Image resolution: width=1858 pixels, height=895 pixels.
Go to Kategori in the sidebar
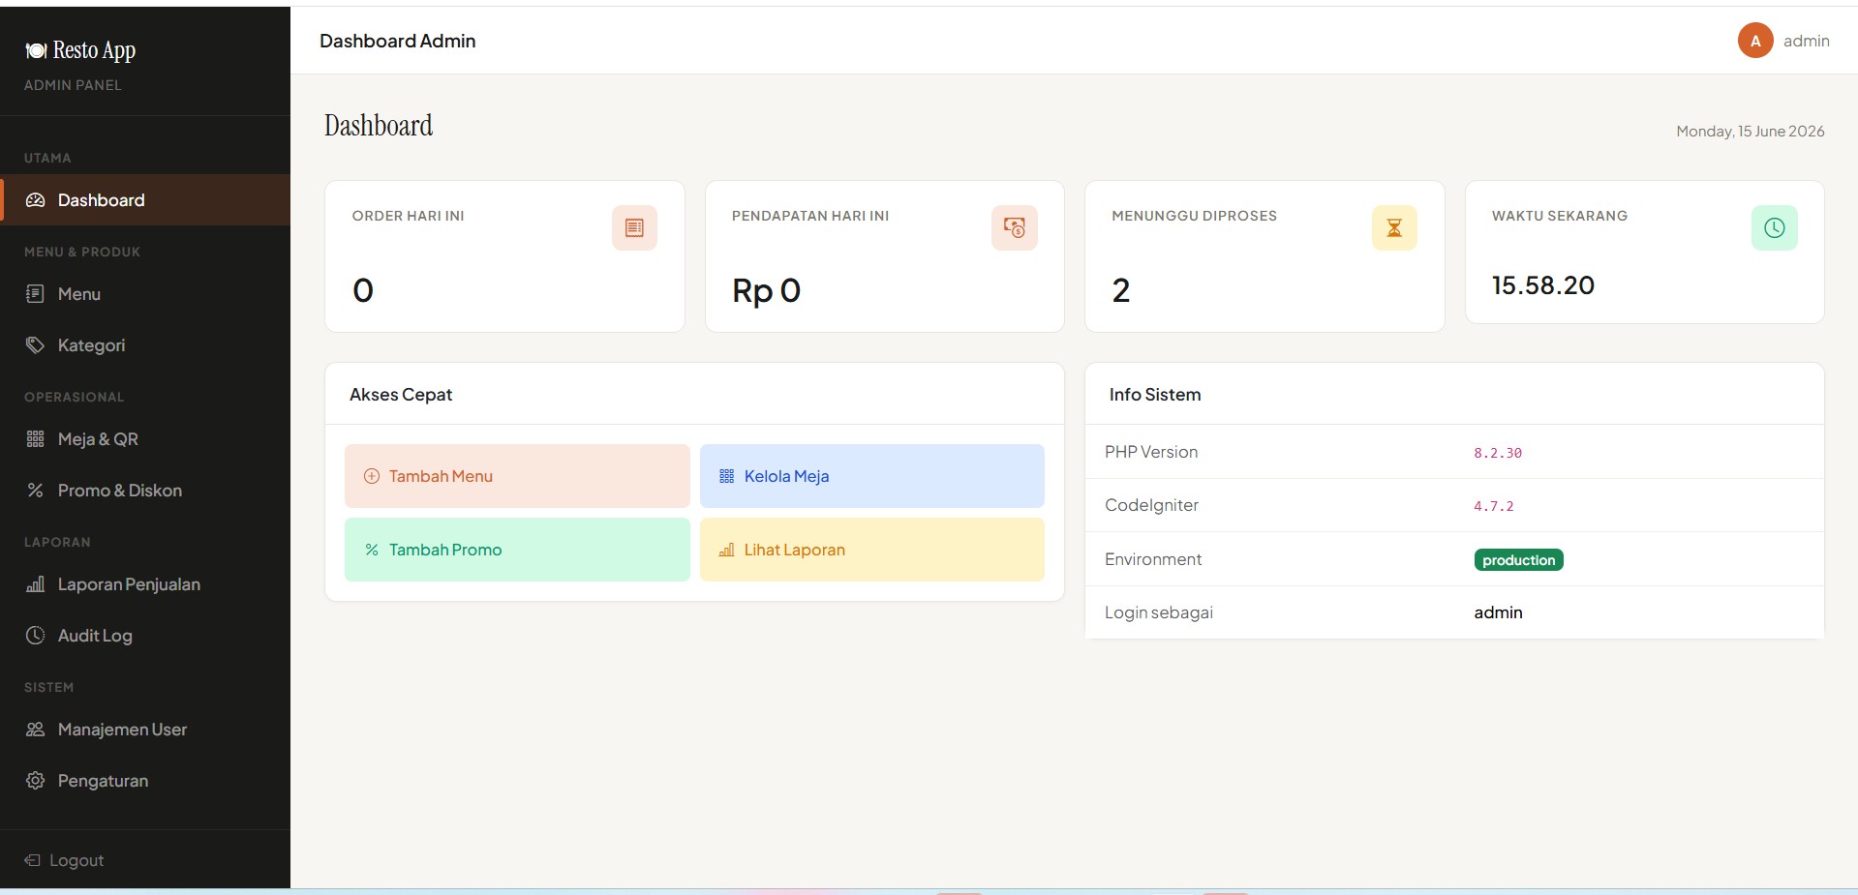(145, 345)
